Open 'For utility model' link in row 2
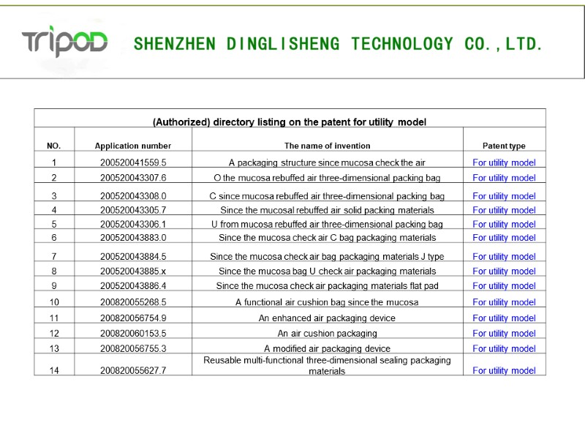585x439 pixels. tap(504, 178)
